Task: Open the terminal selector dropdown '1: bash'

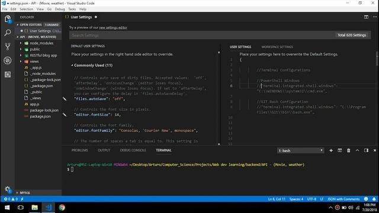Action: tap(300, 150)
